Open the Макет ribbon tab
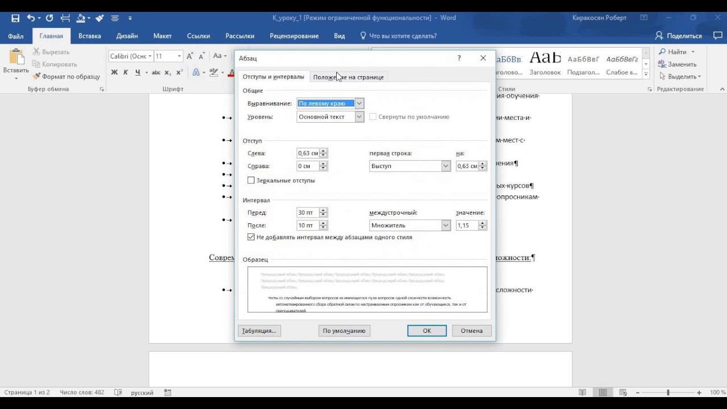This screenshot has width=727, height=409. [x=162, y=36]
